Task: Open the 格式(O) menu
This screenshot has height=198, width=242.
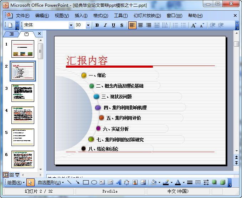Action: (101, 16)
